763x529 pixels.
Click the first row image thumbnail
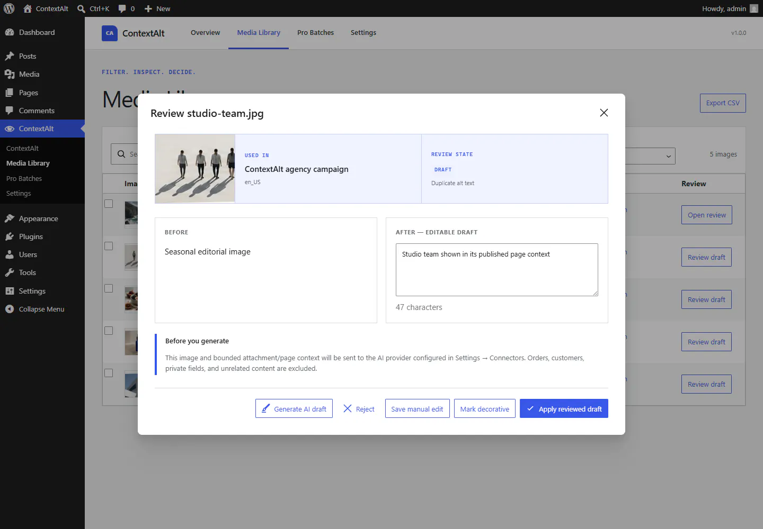[x=131, y=214]
